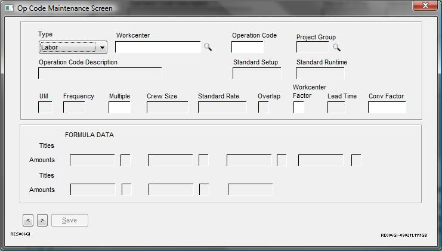Click the Overlap field

264,107
